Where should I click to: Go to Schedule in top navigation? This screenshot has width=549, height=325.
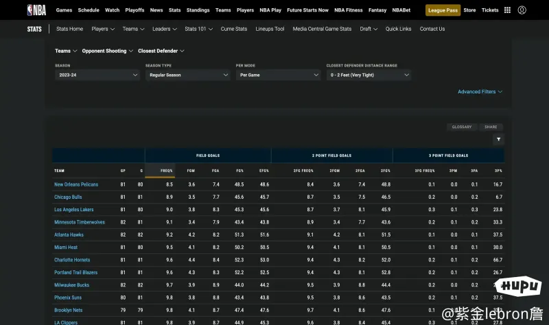pos(89,10)
